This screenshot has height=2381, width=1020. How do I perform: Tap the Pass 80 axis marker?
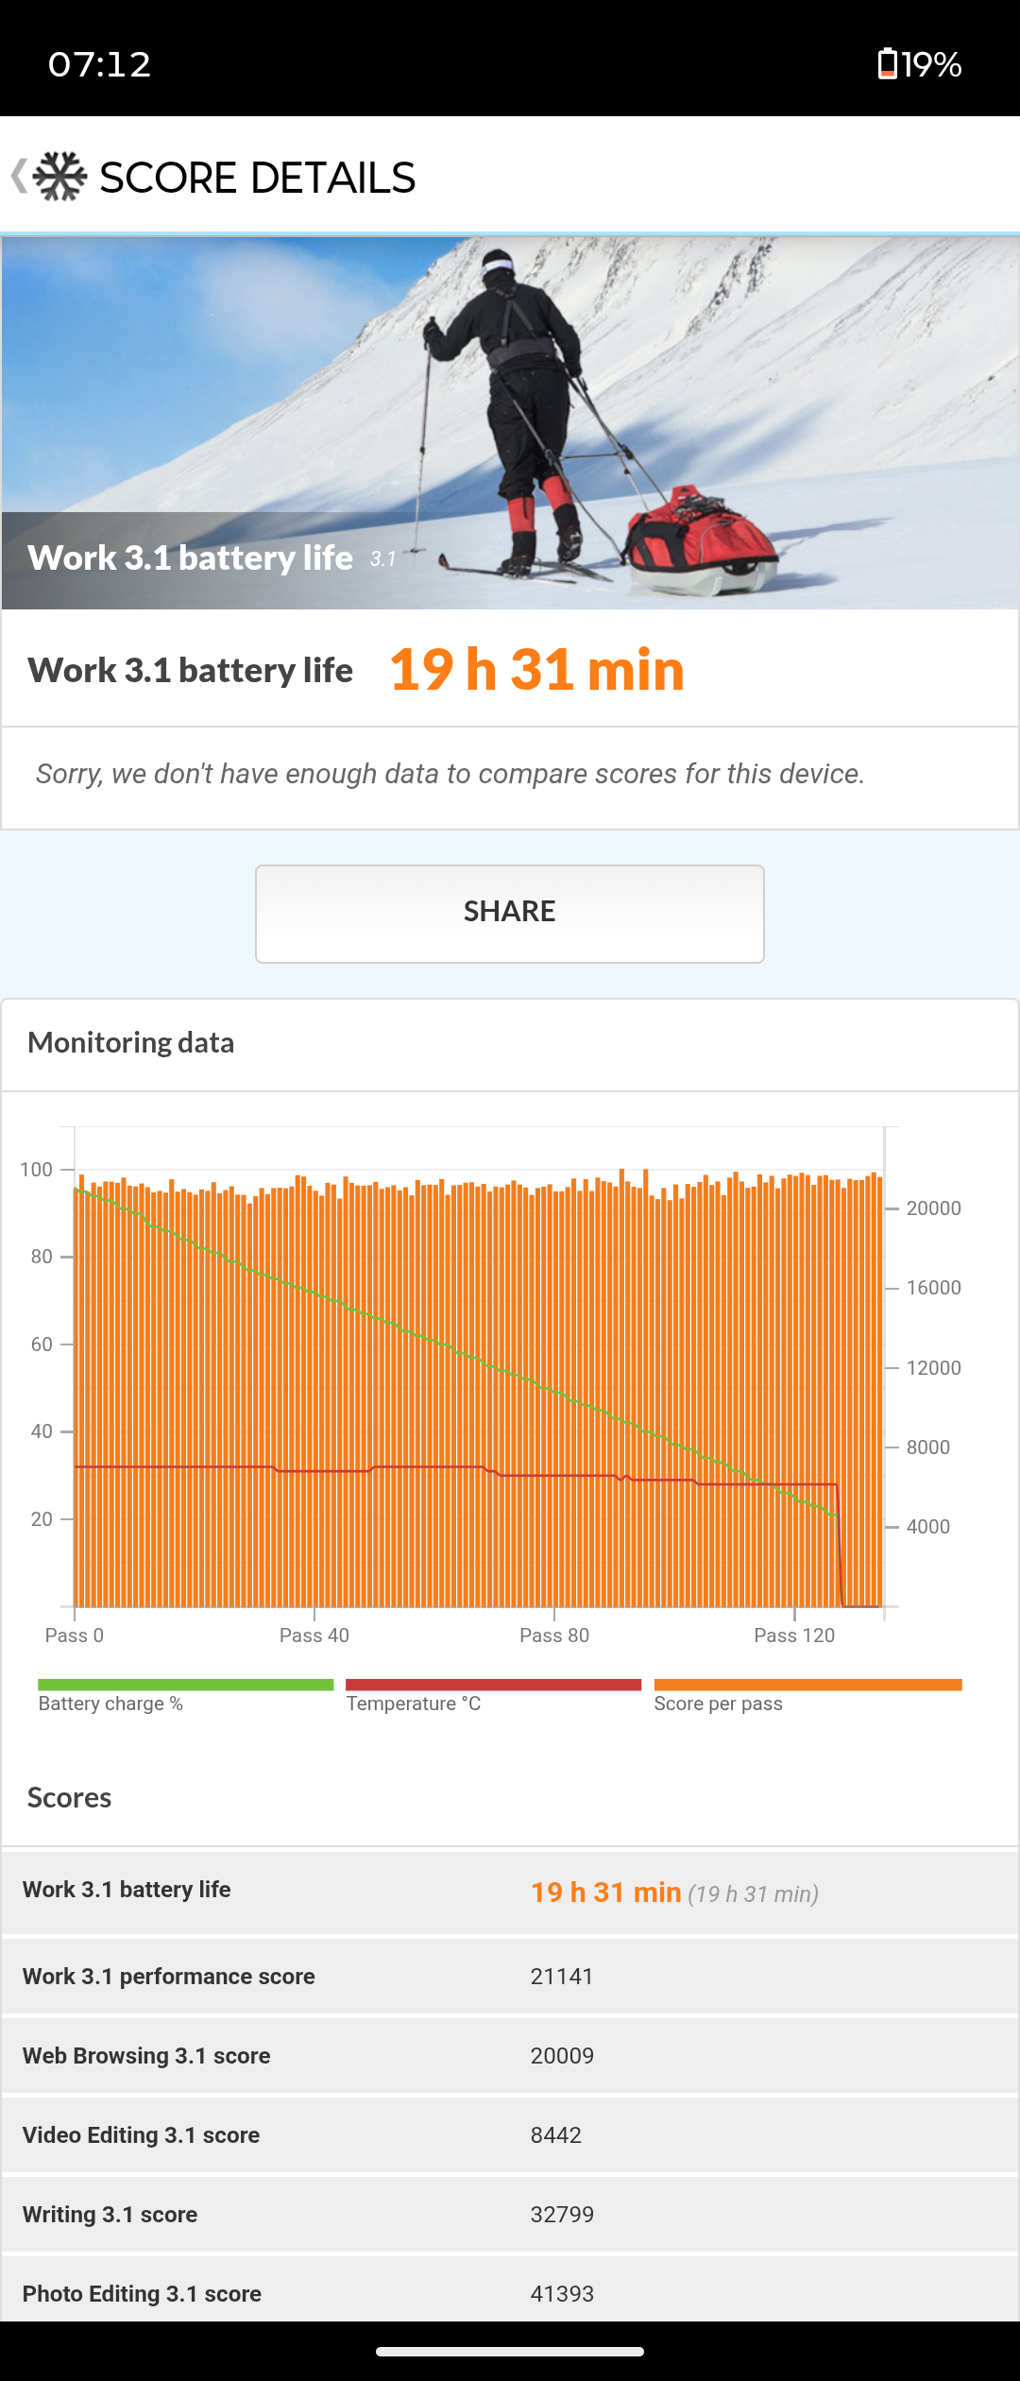click(554, 1636)
